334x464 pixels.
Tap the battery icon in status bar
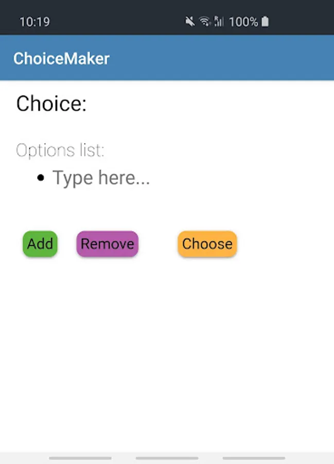265,22
